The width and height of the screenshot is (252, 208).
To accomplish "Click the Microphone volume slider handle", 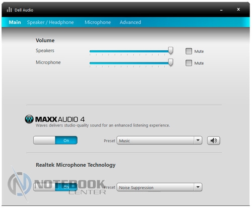I will tap(171, 62).
